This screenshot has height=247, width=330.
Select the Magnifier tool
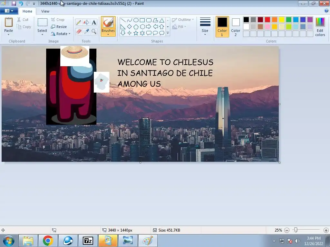(94, 31)
